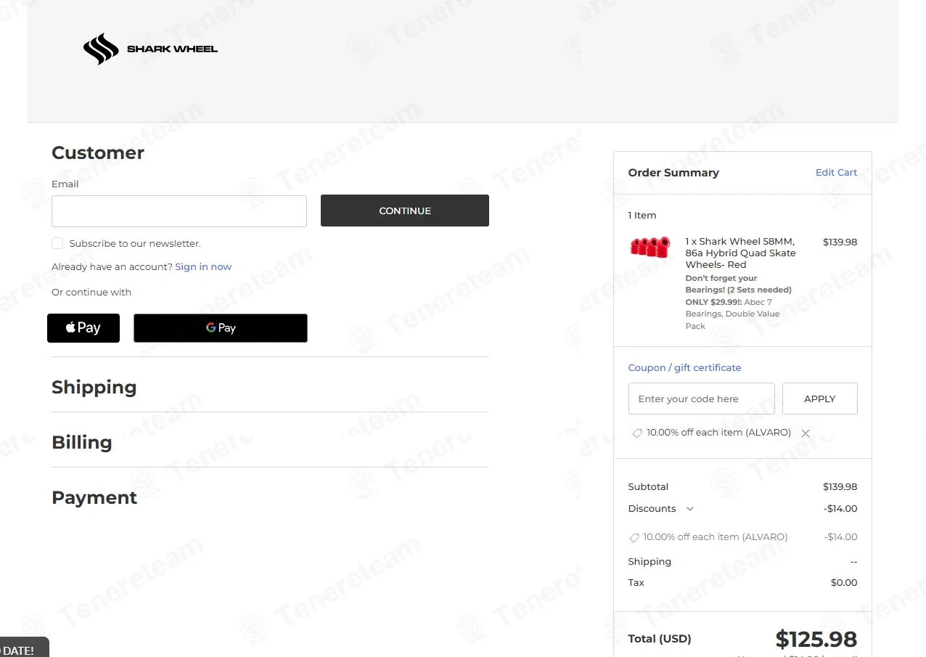Viewport: 926px width, 657px height.
Task: Click the coupon tag icon beside the applied ALVARO code
Action: coord(636,433)
